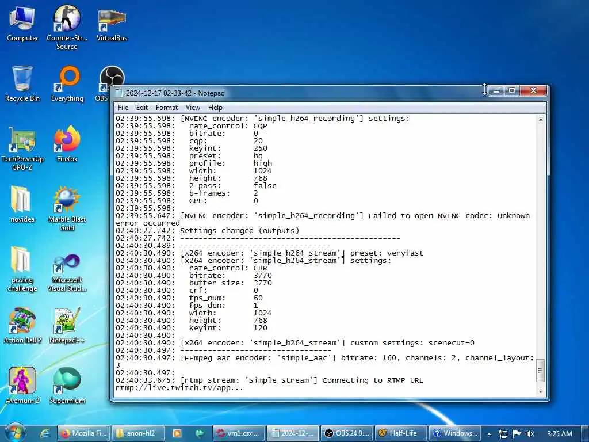Open Notepad++ desktop shortcut
Viewport: 589px width, 442px height.
67,326
